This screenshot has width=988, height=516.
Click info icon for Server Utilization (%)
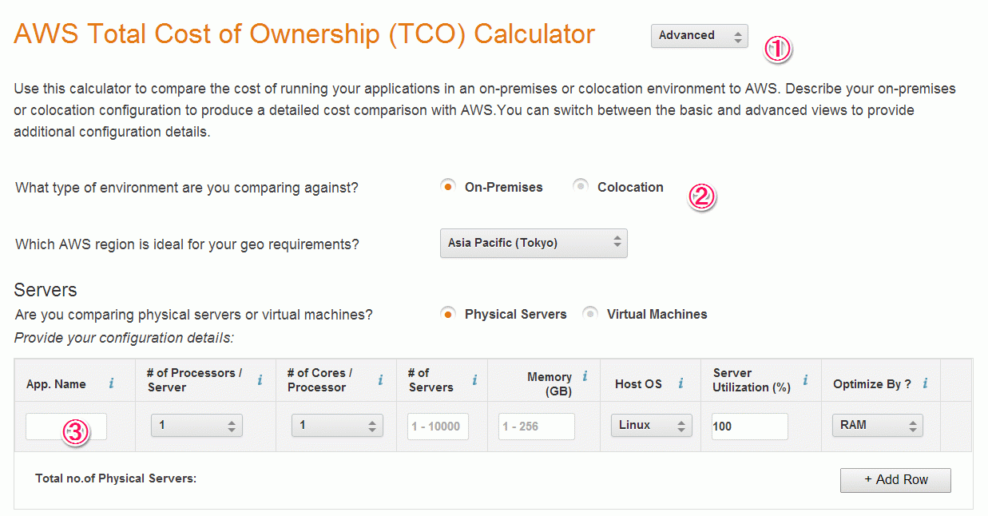(x=805, y=380)
